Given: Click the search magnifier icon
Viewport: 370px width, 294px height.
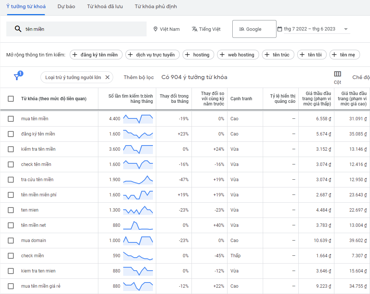Looking at the screenshot, I should (x=18, y=29).
